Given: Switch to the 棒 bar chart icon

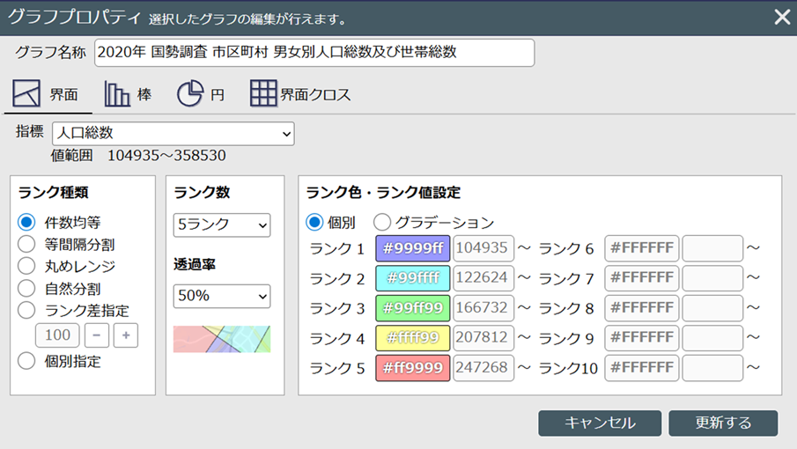Looking at the screenshot, I should pos(117,94).
